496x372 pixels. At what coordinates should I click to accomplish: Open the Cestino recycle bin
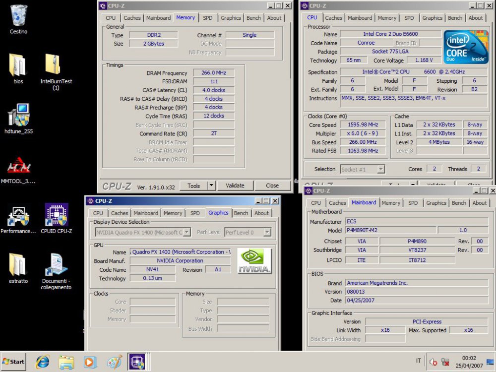[18, 15]
